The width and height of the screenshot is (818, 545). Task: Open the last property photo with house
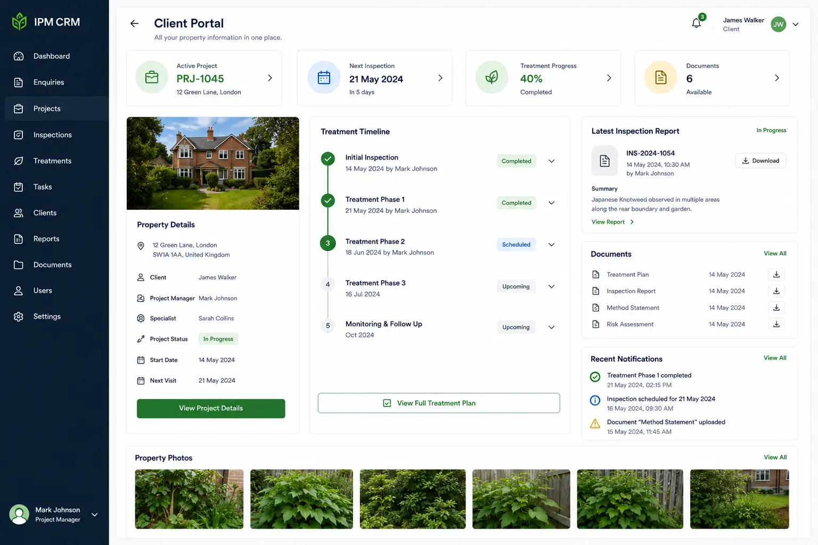click(739, 499)
